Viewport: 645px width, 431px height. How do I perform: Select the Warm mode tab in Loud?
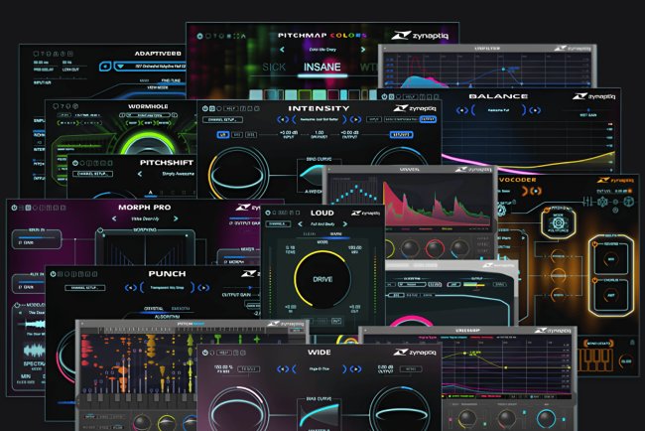click(335, 233)
